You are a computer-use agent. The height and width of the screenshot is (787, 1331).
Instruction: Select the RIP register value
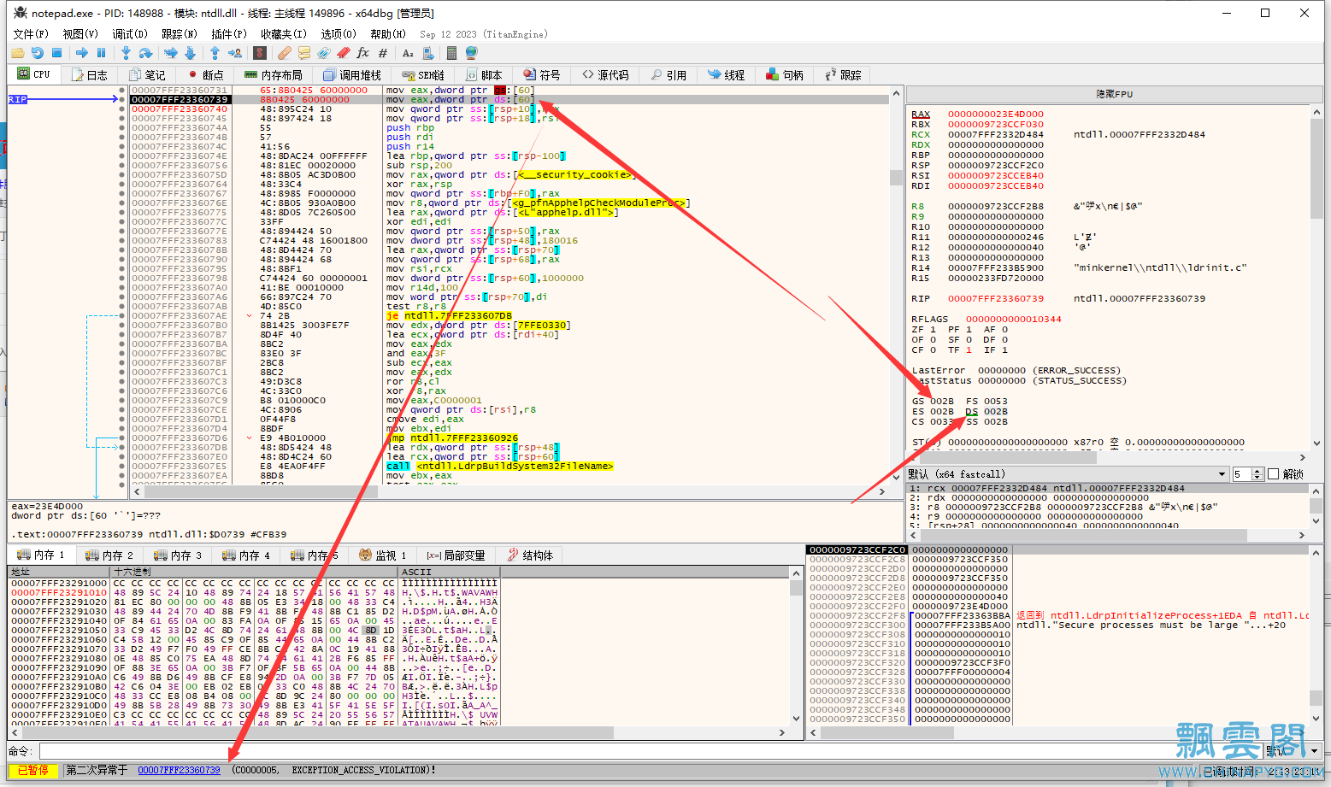(x=995, y=298)
